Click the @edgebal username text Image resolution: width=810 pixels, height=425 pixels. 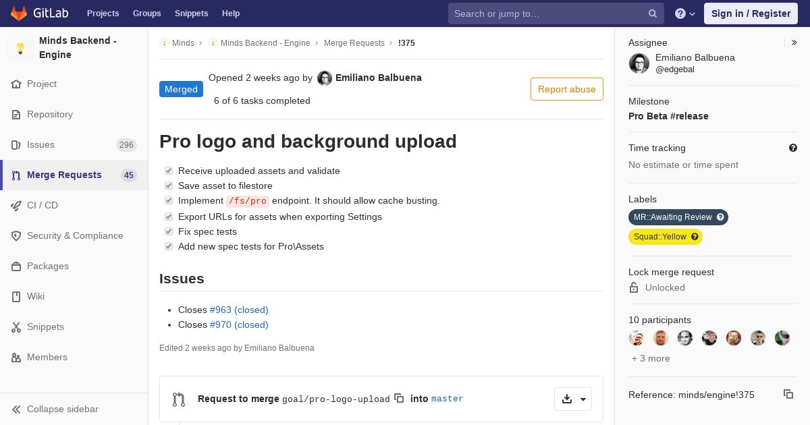coord(675,69)
